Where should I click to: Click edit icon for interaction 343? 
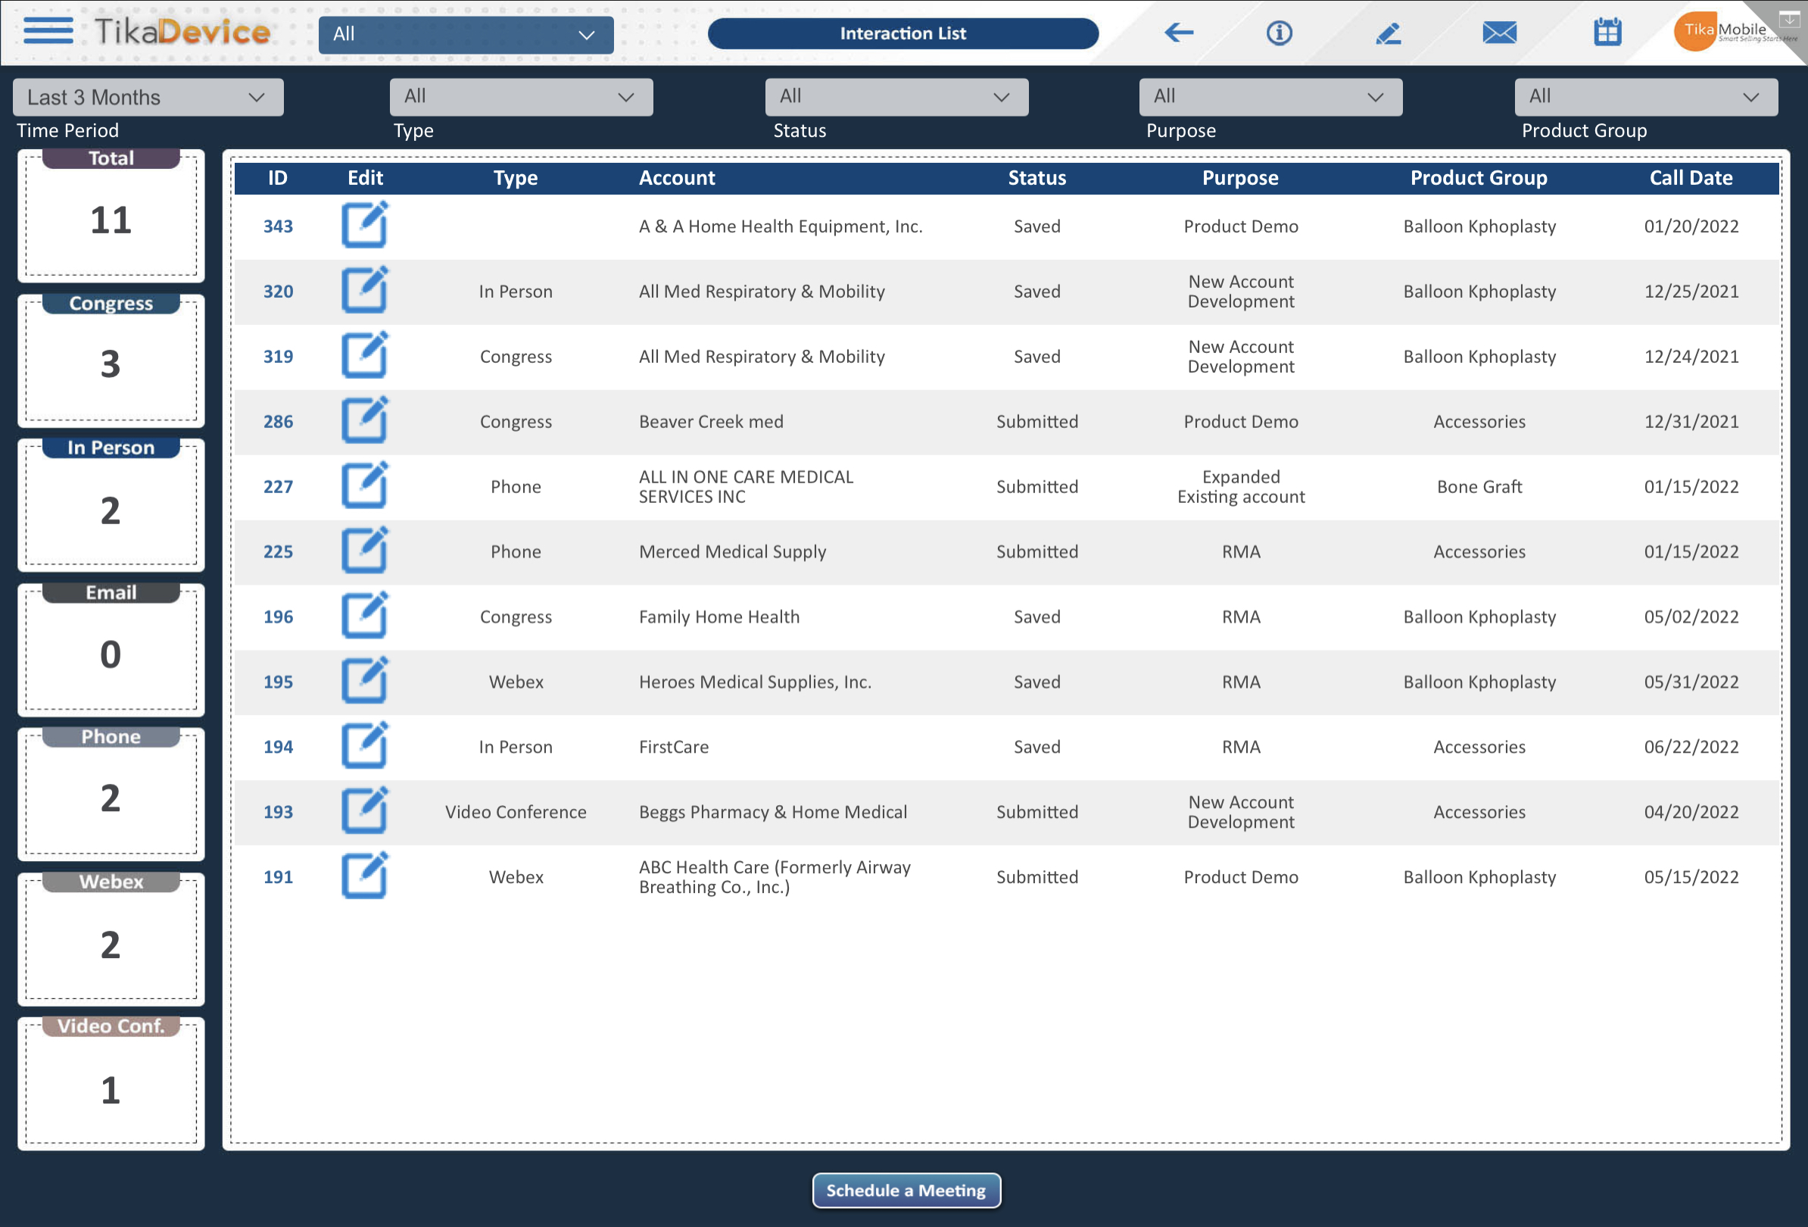[364, 226]
